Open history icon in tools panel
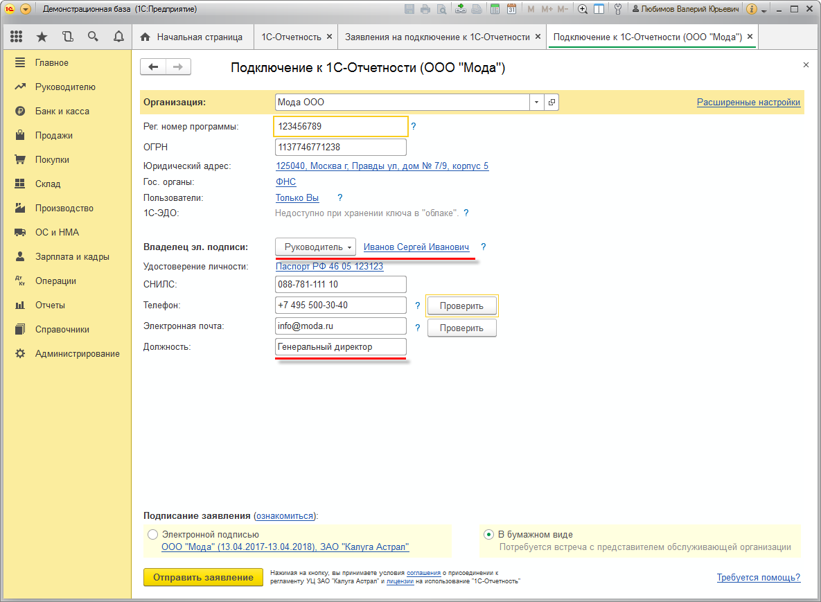Viewport: 821px width, 602px height. [x=67, y=37]
